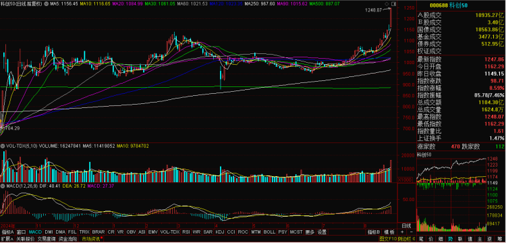Switch to the 资金流向 tab
The width and height of the screenshot is (506, 243).
(67, 239)
